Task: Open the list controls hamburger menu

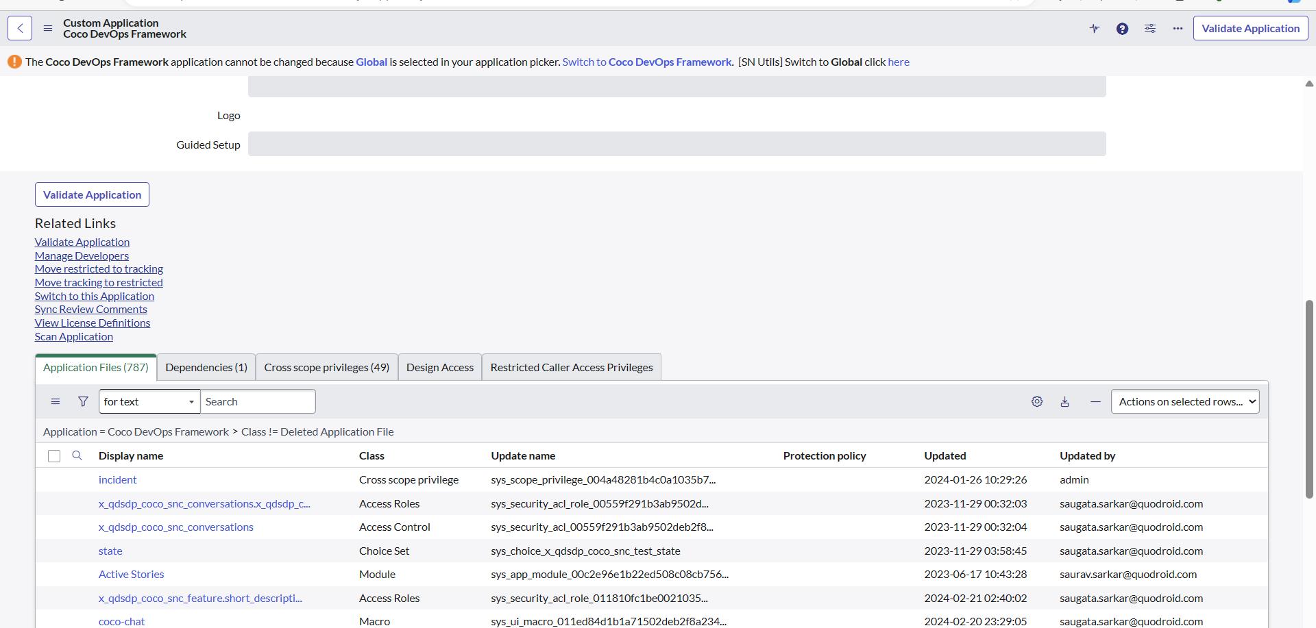Action: [x=56, y=401]
